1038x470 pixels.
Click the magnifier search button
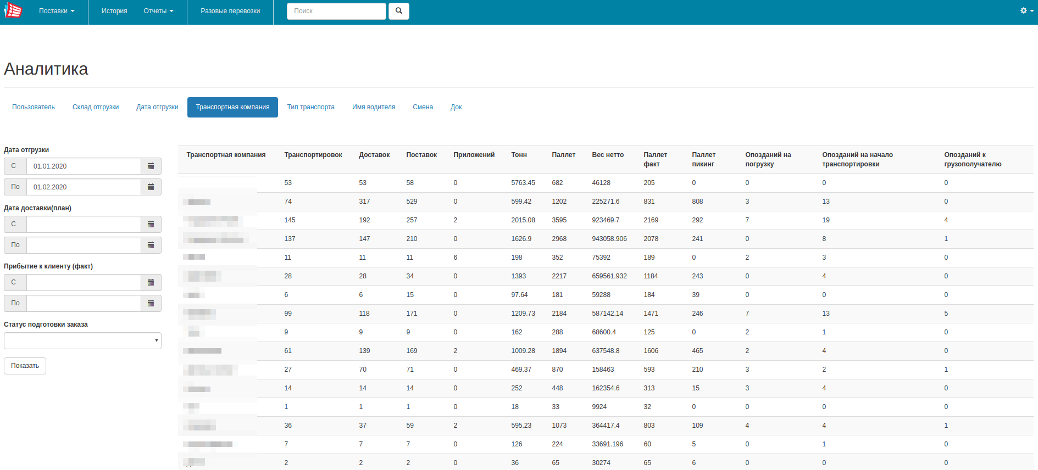(398, 11)
